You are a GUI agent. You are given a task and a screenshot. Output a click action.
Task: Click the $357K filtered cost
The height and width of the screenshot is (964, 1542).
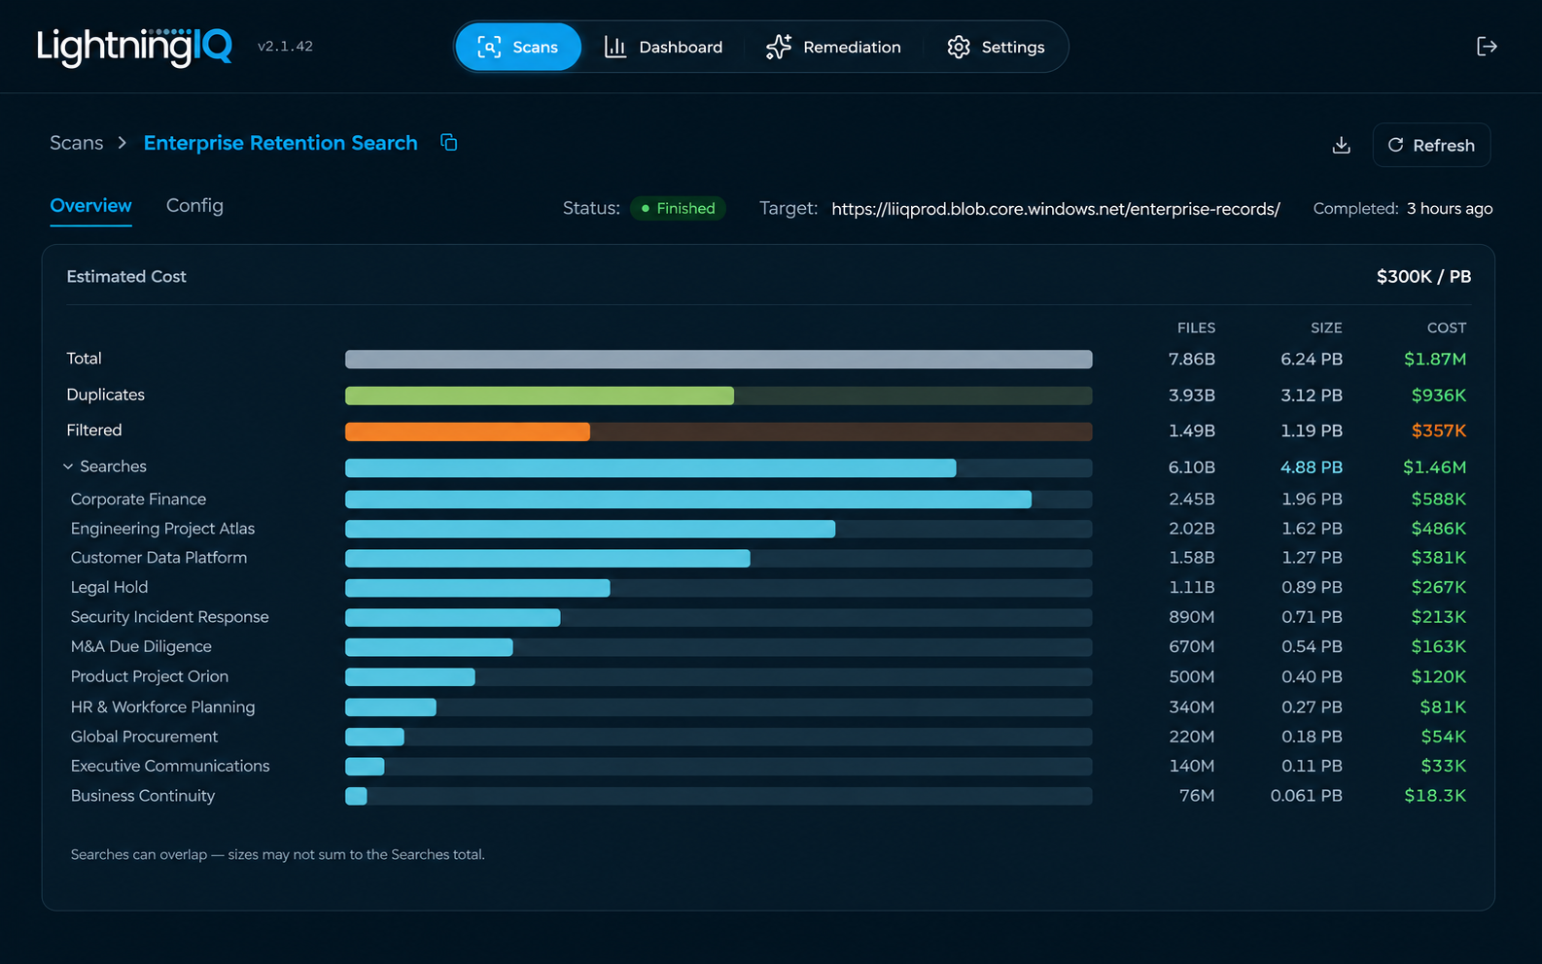(1439, 430)
